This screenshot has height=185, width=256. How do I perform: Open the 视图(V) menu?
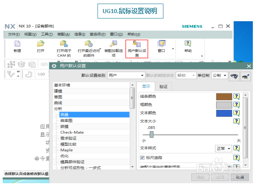click(30, 34)
